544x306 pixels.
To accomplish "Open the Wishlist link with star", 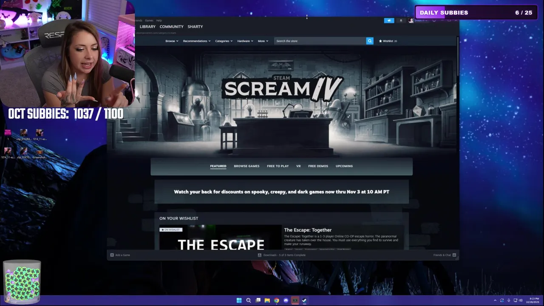I will click(x=388, y=41).
